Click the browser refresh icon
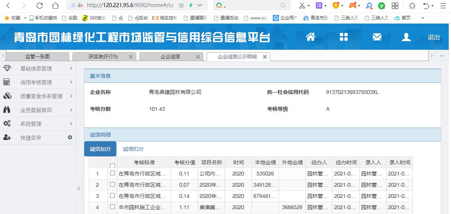 coord(40,6)
